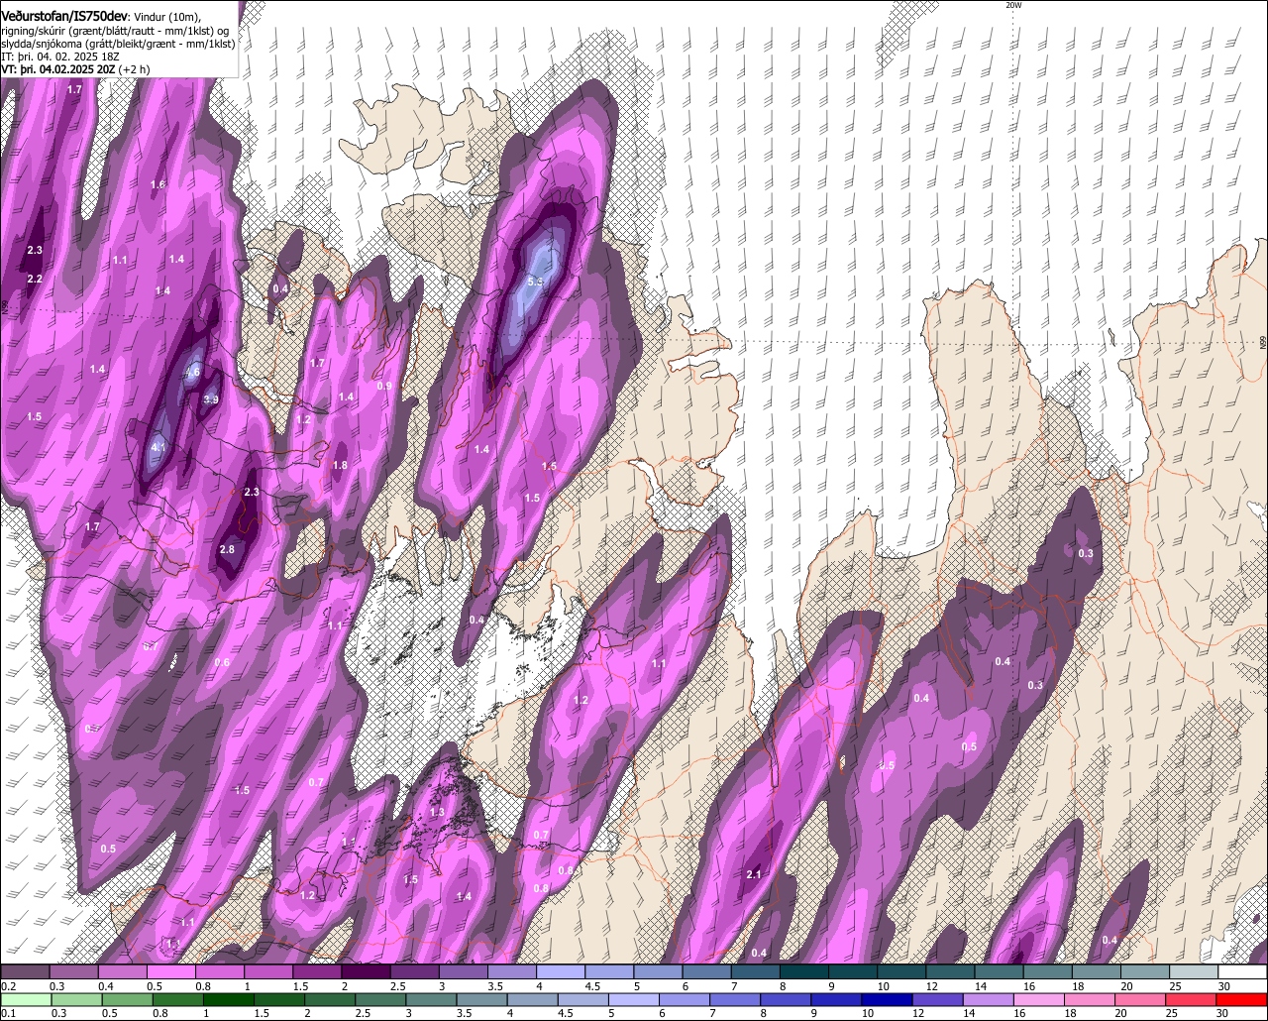This screenshot has height=1021, width=1268.
Task: Pick the pale gray 25 swatch in snow legend
Action: pos(1195,972)
